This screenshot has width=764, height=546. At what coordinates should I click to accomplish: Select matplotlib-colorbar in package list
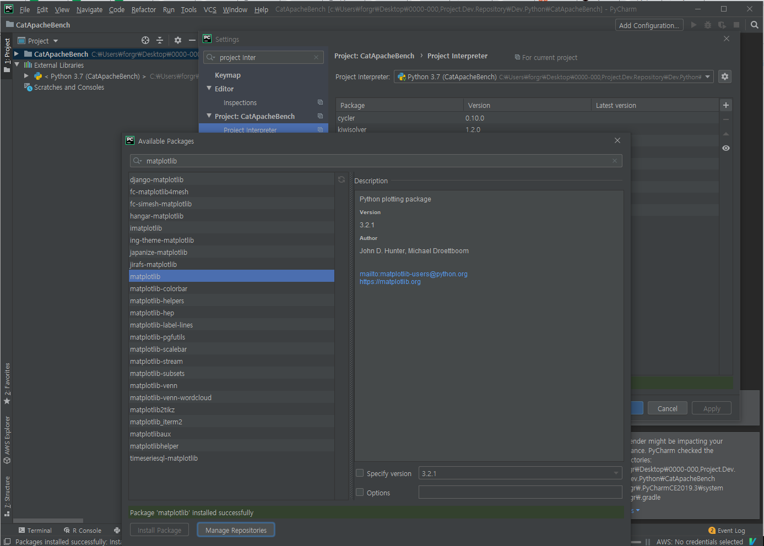pos(231,288)
